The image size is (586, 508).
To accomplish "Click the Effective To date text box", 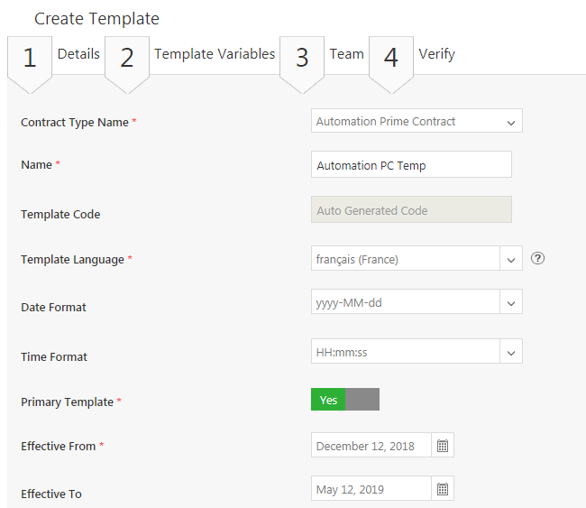I will click(371, 489).
